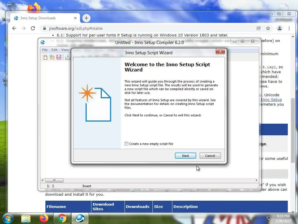This screenshot has width=298, height=224.
Task: Click the Chrome address bar URL
Action: (76, 28)
